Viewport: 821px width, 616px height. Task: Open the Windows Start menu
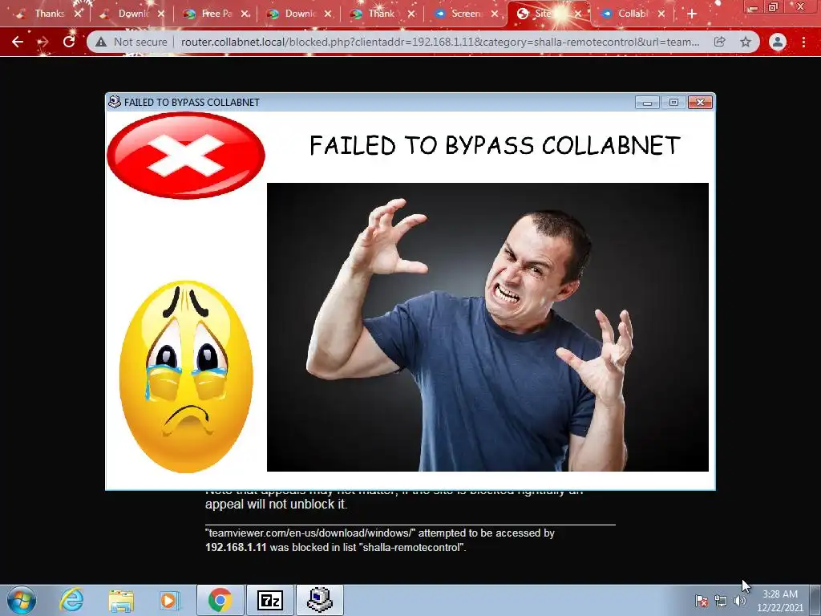(x=22, y=600)
